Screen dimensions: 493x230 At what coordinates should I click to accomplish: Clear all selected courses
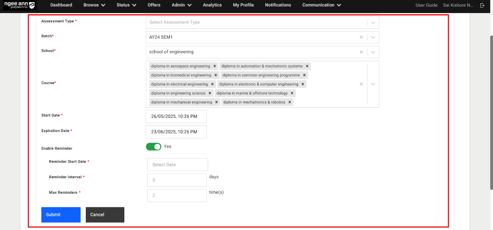[x=361, y=84]
